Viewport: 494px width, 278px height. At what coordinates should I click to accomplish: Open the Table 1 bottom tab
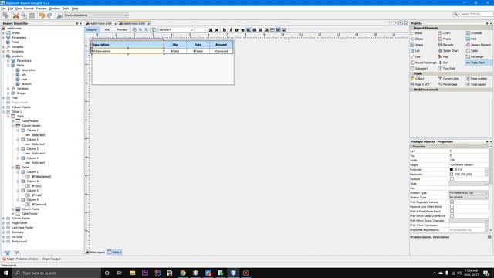(114, 253)
